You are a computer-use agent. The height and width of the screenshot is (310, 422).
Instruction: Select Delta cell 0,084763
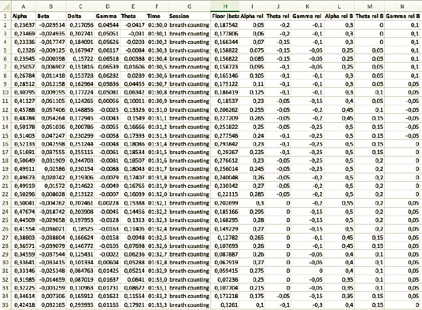(x=80, y=271)
